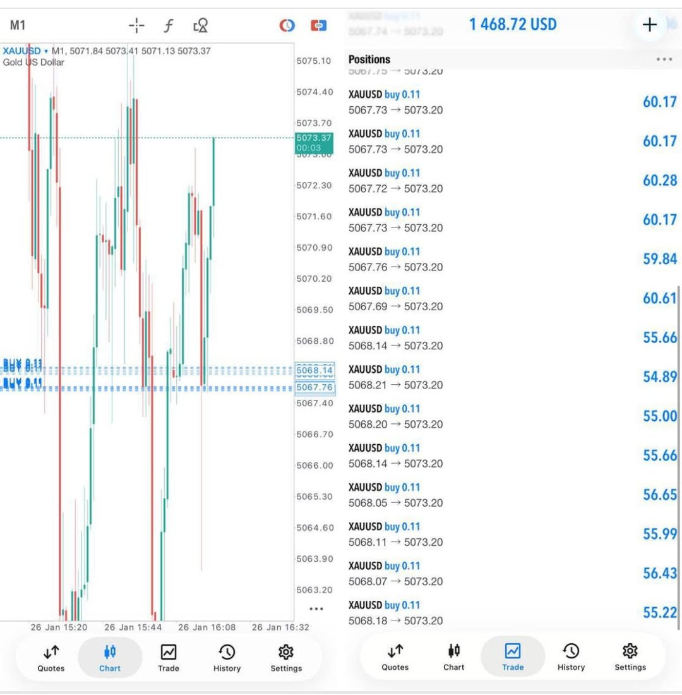
Task: Open History from the positions screen's bottom bar
Action: pos(571,657)
